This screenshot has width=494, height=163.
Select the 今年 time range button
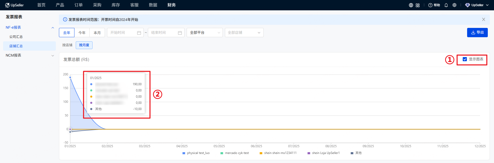[82, 33]
